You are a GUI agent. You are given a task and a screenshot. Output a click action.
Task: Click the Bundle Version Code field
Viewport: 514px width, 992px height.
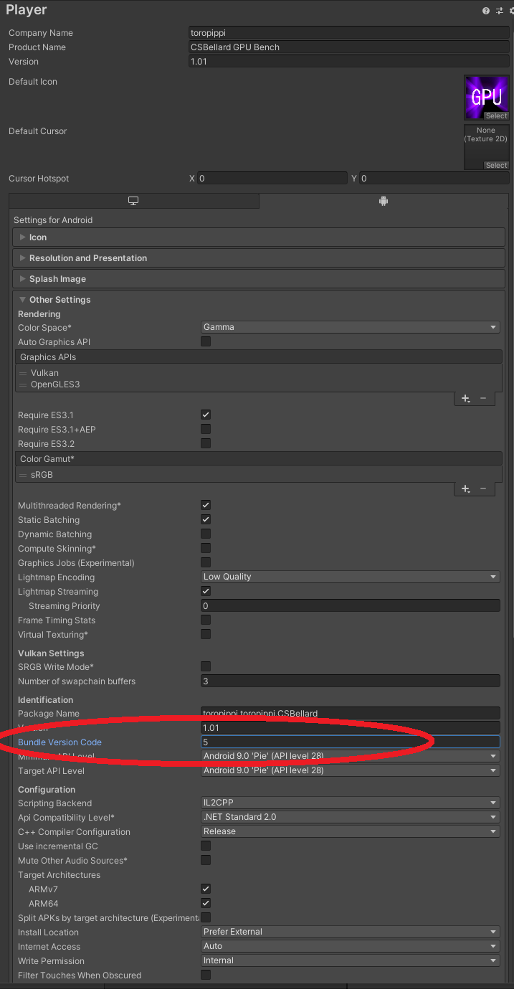(351, 742)
